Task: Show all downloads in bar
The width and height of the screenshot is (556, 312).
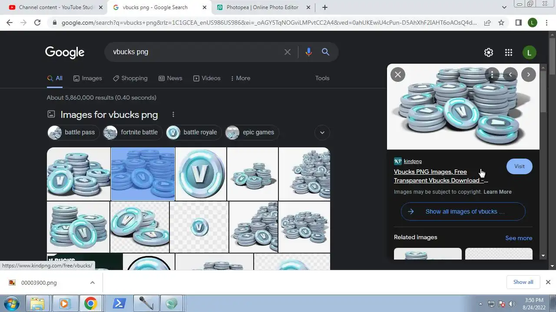Action: [x=523, y=282]
